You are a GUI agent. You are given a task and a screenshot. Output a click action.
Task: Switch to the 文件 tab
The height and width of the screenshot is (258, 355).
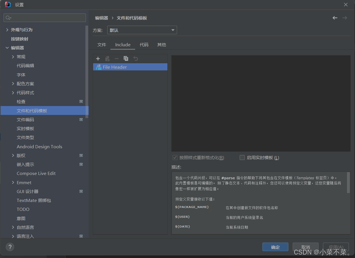click(x=102, y=45)
